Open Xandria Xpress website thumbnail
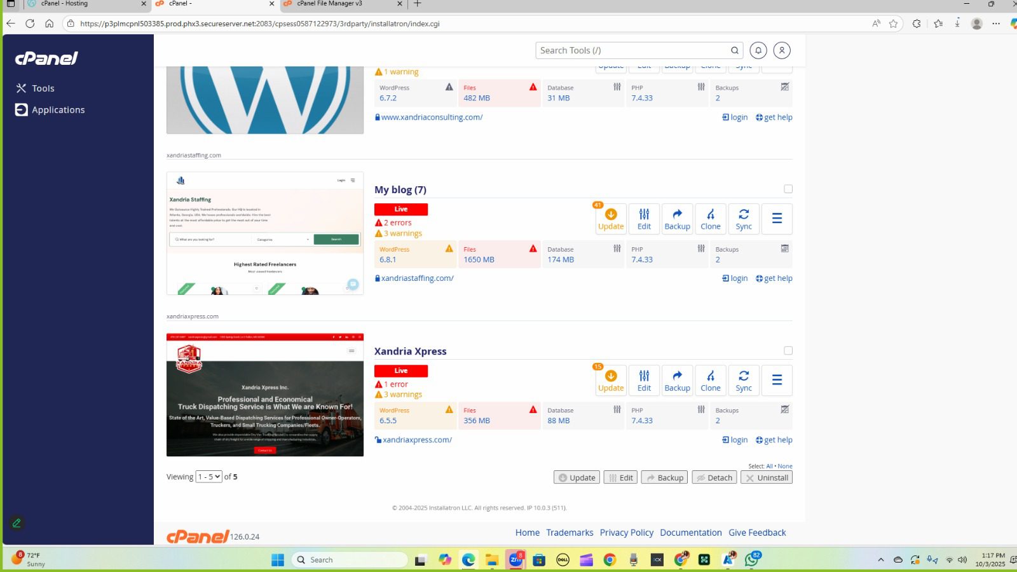This screenshot has height=572, width=1017. [265, 395]
